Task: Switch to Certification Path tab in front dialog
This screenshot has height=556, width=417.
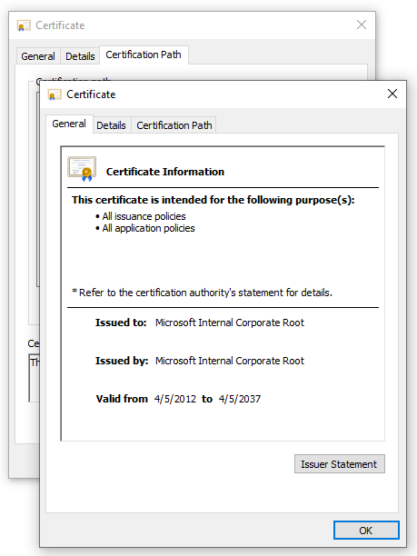Action: coord(174,125)
